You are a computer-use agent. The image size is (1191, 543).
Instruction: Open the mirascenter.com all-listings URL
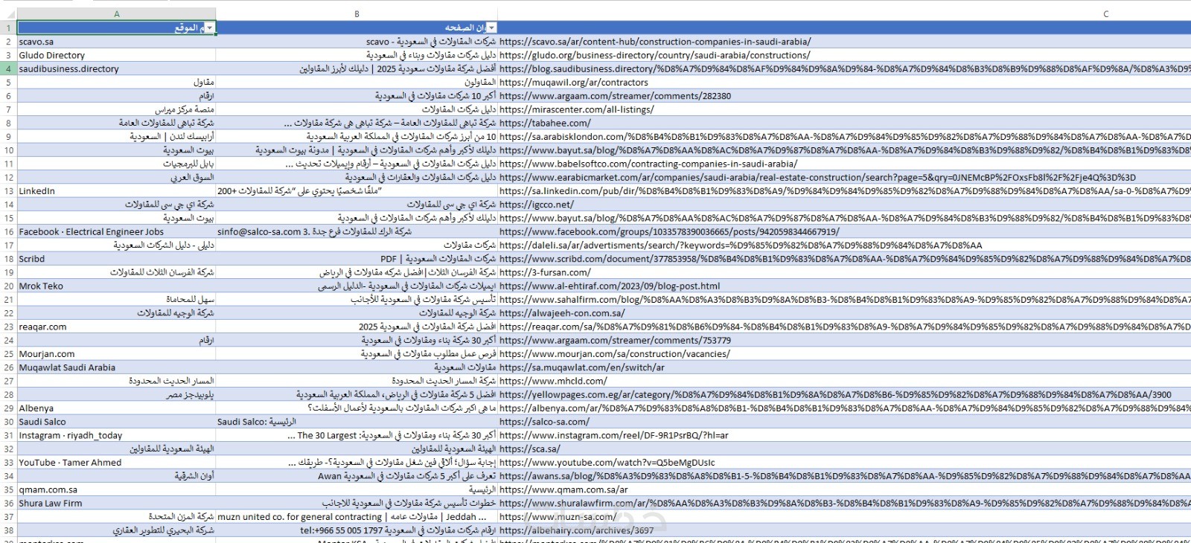[577, 110]
